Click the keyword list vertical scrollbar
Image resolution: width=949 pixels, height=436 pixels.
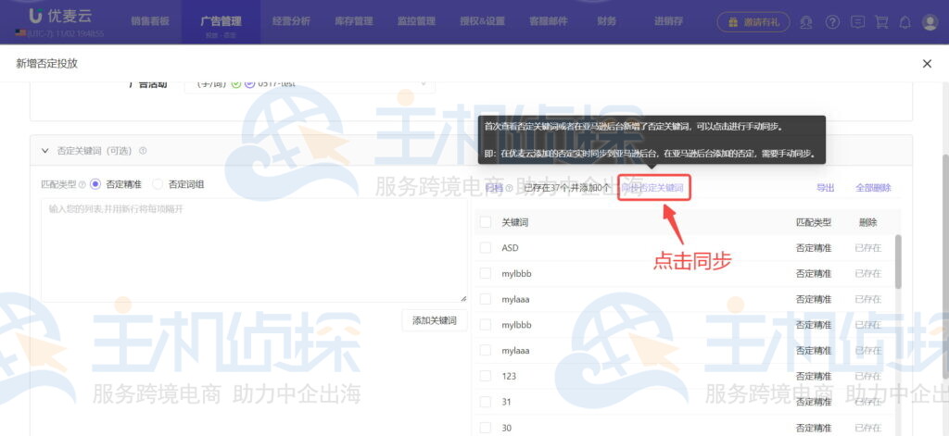(x=897, y=261)
